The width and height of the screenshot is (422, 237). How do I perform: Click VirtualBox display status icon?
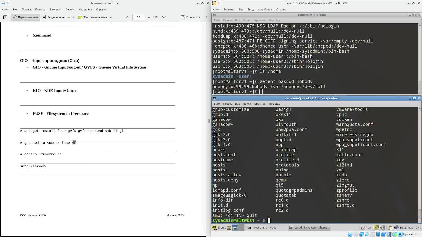pyautogui.click(x=378, y=234)
